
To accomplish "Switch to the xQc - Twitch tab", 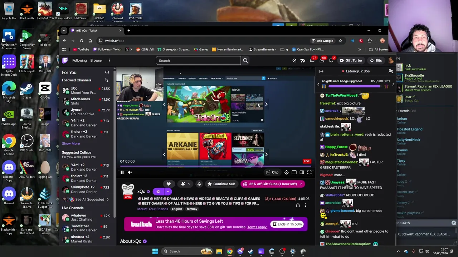I will [96, 30].
